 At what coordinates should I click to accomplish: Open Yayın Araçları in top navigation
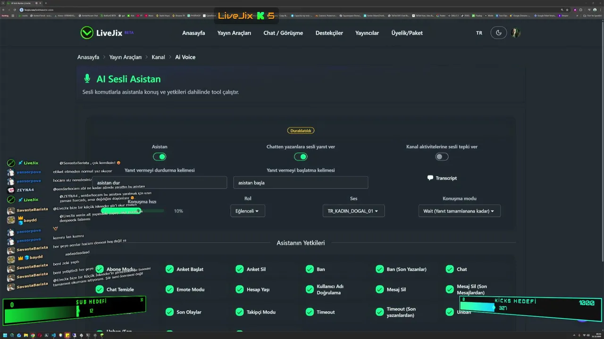pos(234,33)
